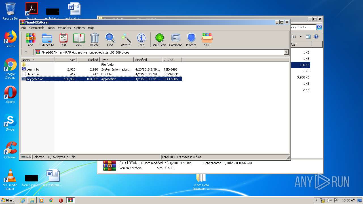Click Windows Explorer taskbar icon
The width and height of the screenshot is (363, 204).
[32, 200]
